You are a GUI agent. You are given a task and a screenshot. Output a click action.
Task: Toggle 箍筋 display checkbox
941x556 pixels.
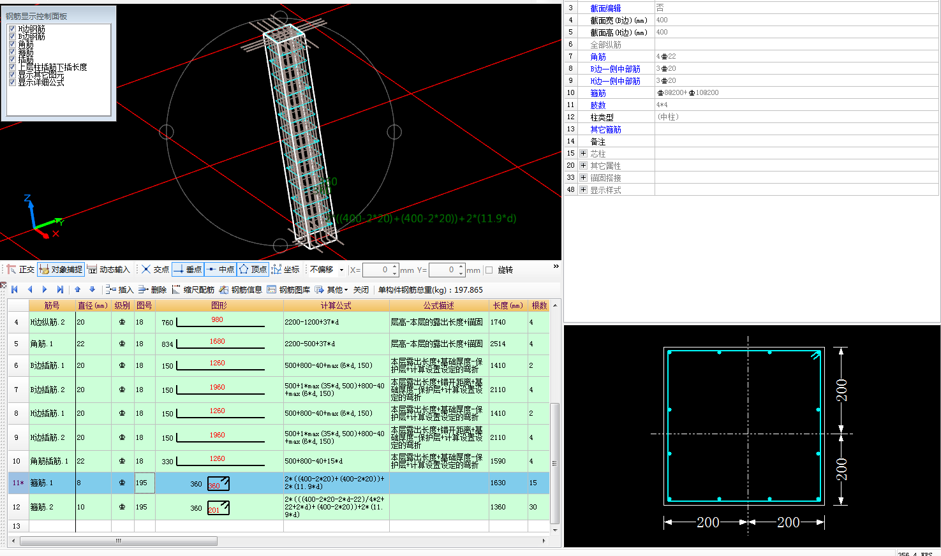(x=12, y=52)
